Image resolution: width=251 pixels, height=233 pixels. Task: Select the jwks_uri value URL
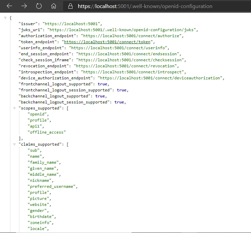[x=121, y=30]
